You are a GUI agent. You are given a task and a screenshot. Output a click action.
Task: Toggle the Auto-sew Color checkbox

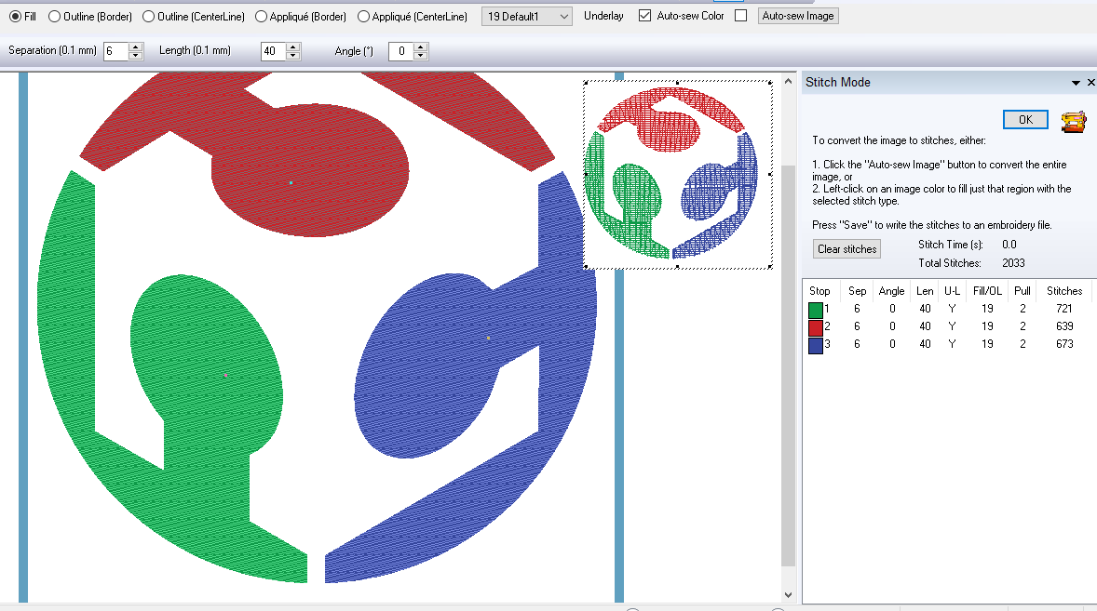(x=741, y=16)
